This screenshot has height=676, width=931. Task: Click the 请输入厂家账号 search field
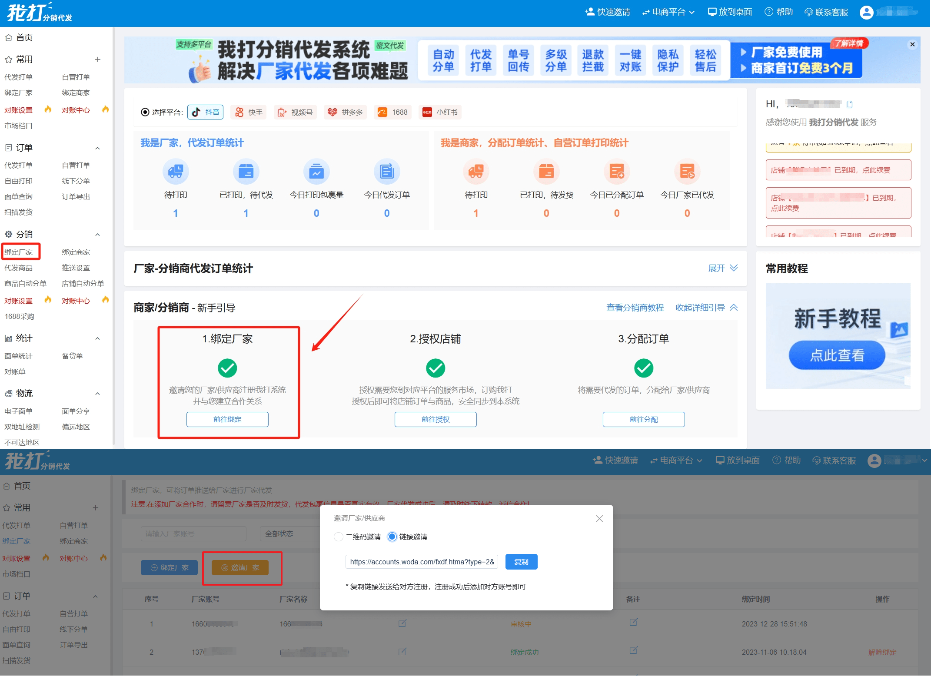pos(193,534)
